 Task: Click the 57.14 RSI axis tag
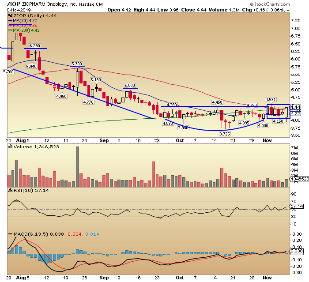pyautogui.click(x=296, y=207)
